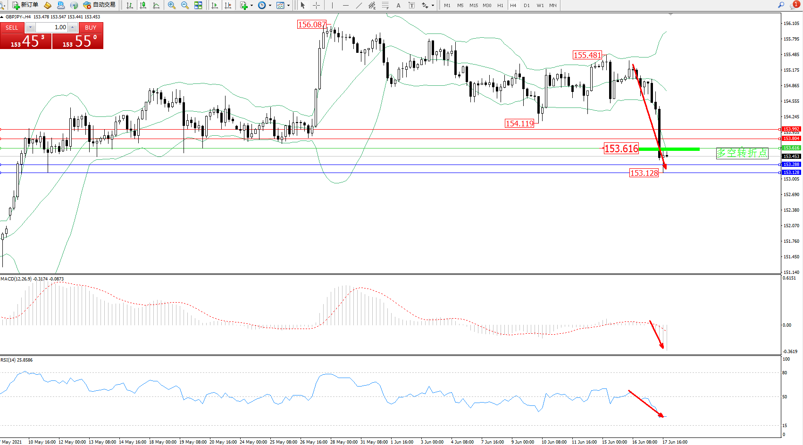Click the New Order (新订单) icon
The width and height of the screenshot is (803, 445).
(x=25, y=5)
